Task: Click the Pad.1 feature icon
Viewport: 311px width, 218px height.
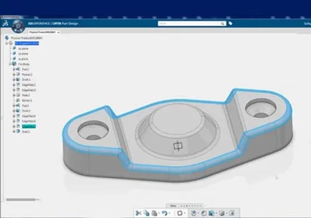Action: pyautogui.click(x=18, y=69)
